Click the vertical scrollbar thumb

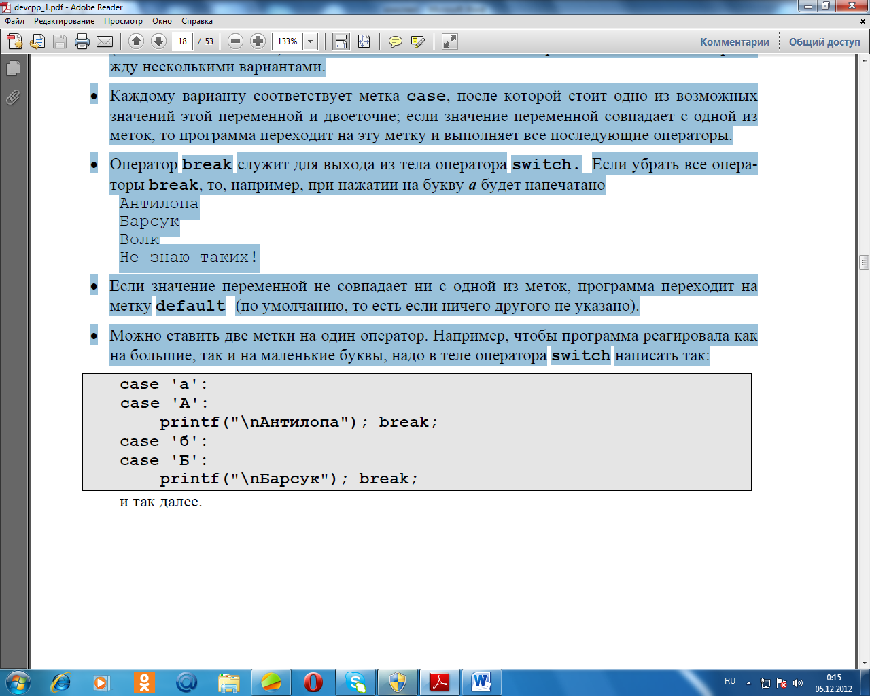864,262
